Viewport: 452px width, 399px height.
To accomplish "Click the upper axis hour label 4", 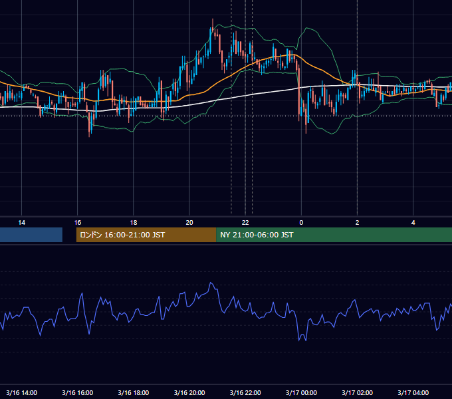I will click(x=413, y=223).
